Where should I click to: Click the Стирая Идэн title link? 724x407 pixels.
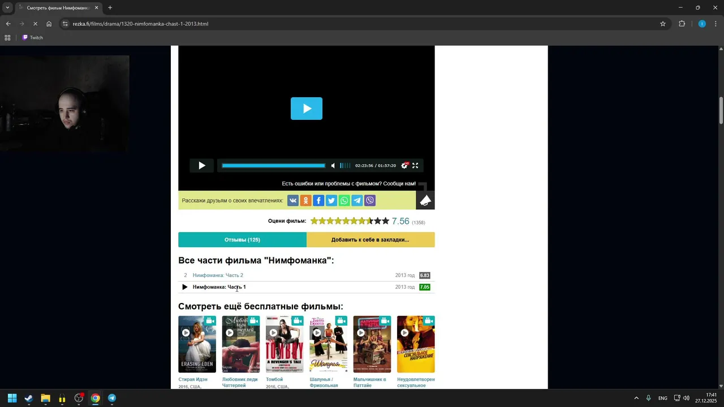point(193,379)
